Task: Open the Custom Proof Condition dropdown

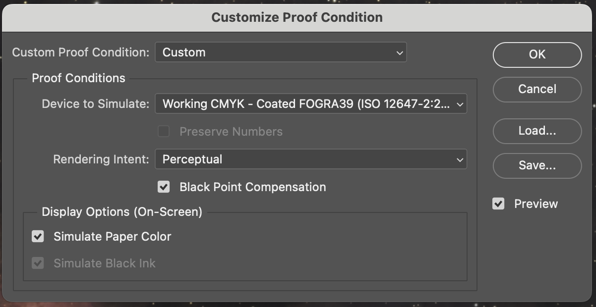Action: coord(281,52)
